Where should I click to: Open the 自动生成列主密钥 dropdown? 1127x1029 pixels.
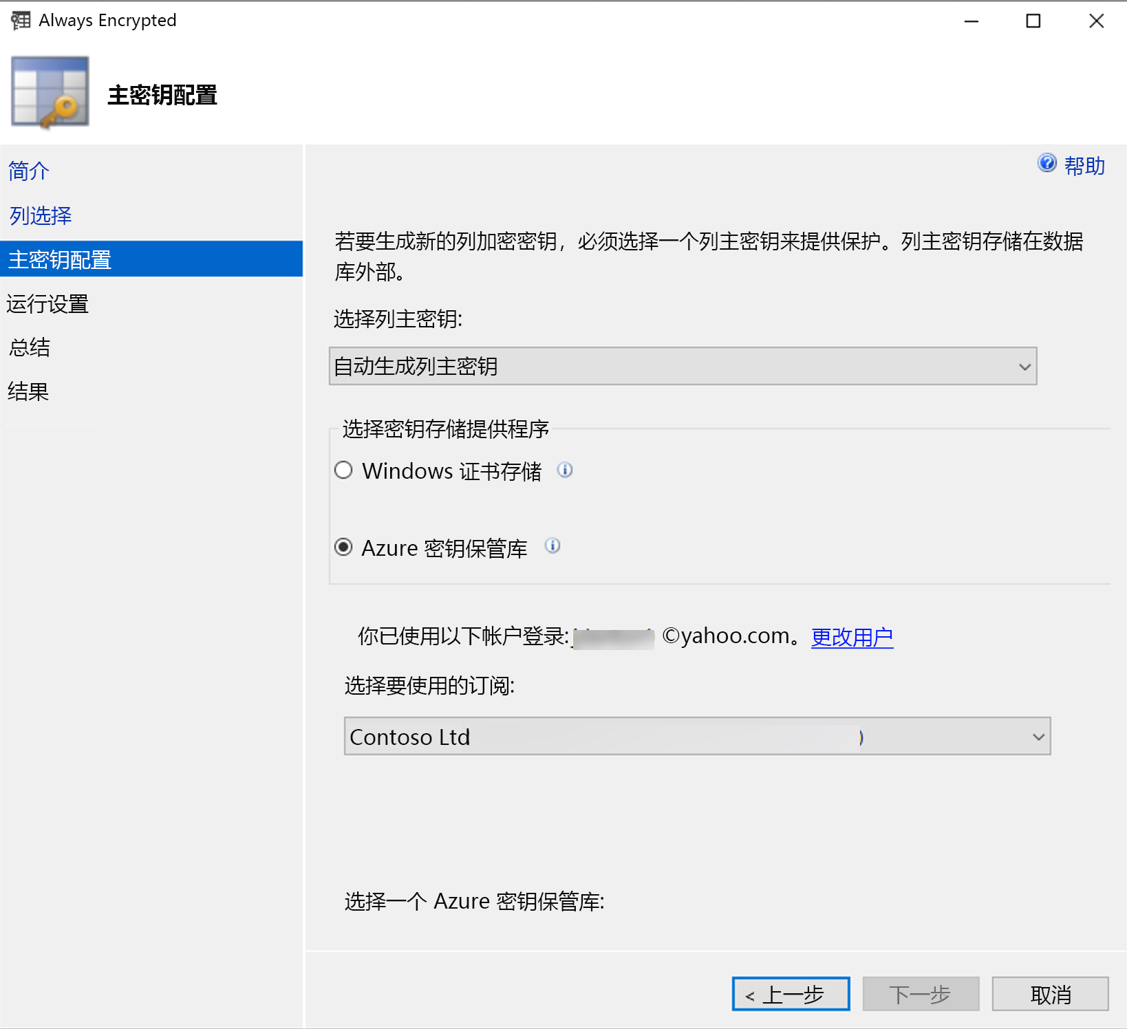click(1024, 366)
